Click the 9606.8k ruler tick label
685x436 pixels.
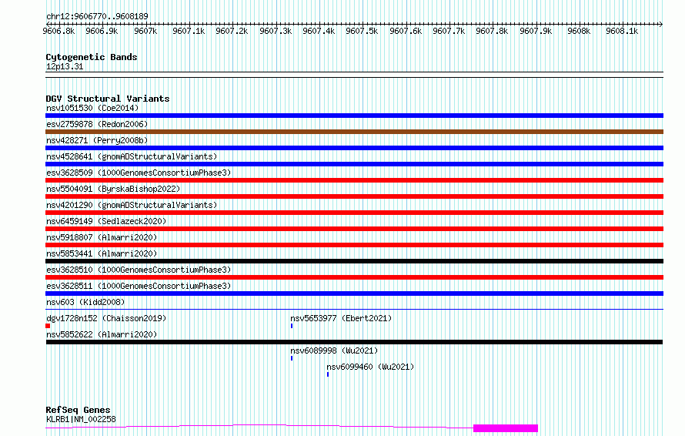pyautogui.click(x=58, y=31)
